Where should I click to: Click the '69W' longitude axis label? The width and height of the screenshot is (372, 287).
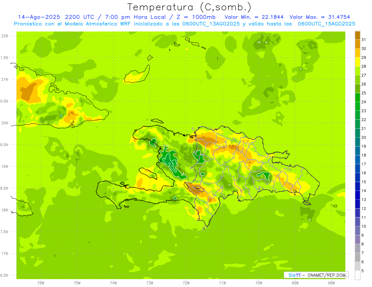(295, 283)
